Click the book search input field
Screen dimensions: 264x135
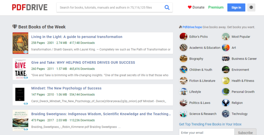(x=110, y=7)
